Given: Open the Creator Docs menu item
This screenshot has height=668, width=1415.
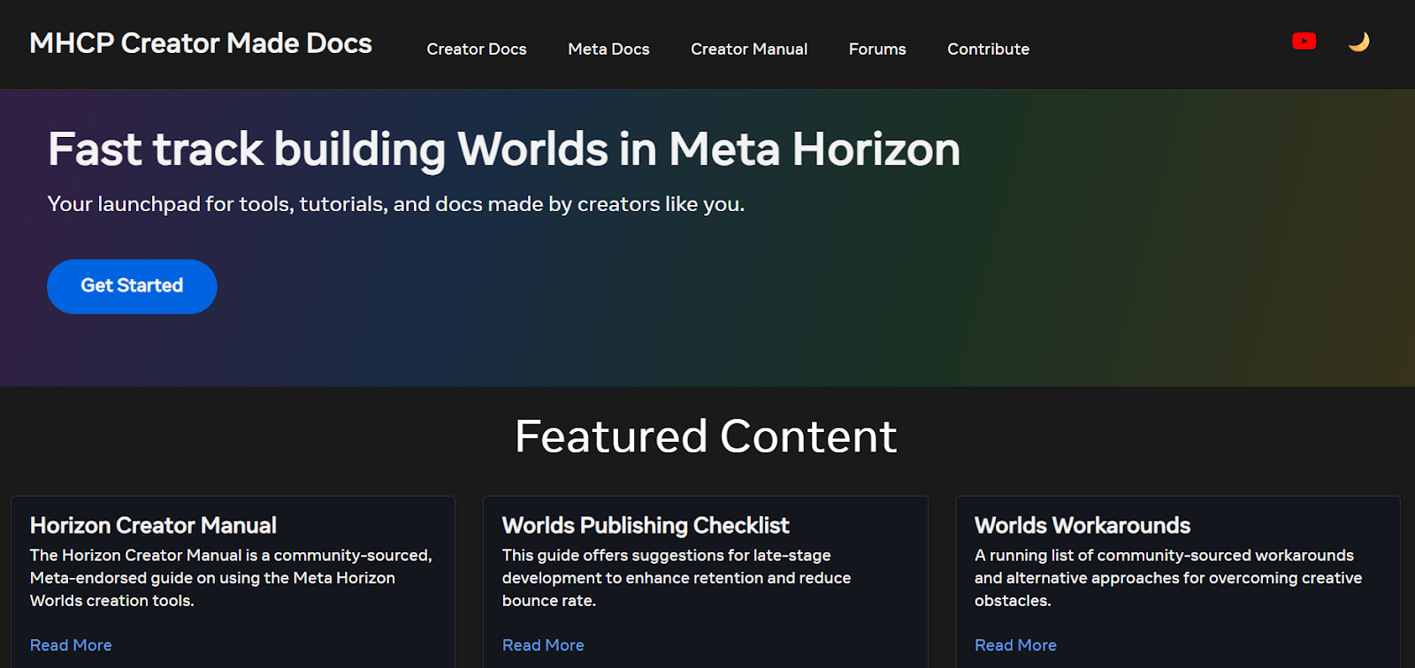Looking at the screenshot, I should [x=477, y=49].
